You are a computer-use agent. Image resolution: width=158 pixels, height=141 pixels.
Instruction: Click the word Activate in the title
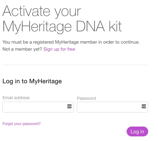click(26, 11)
